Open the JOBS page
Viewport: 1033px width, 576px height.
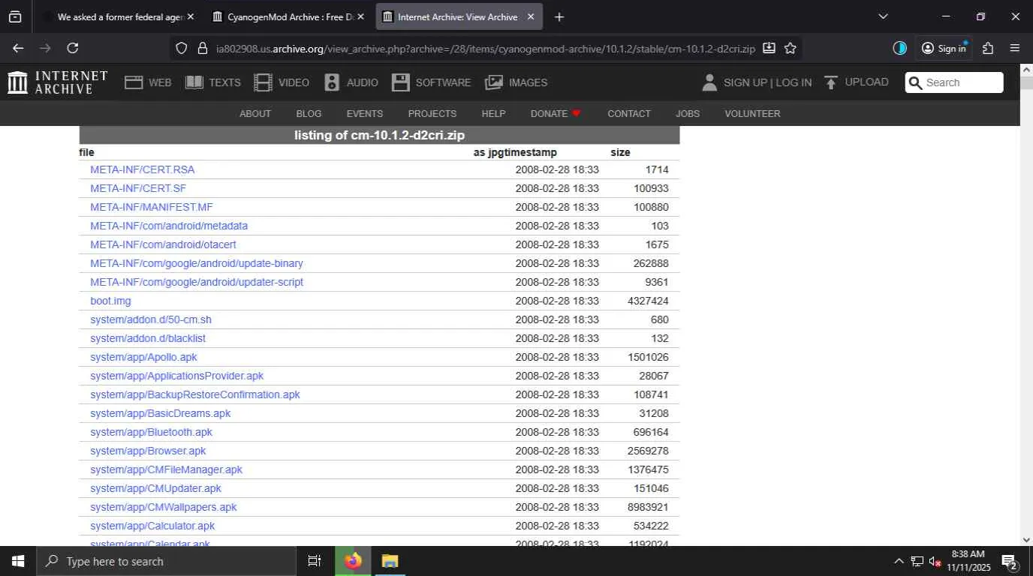point(688,113)
